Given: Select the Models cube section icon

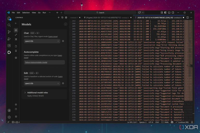Looking at the screenshot, I should [x=16, y=30].
